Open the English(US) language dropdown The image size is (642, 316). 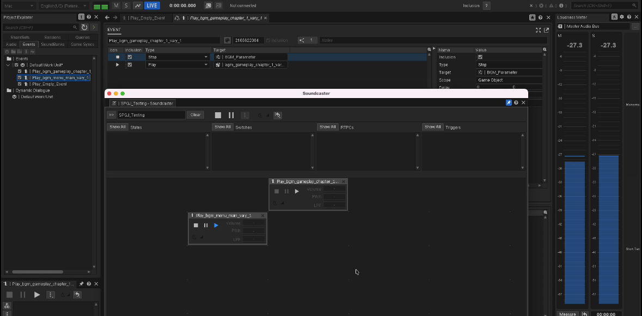[x=63, y=5]
